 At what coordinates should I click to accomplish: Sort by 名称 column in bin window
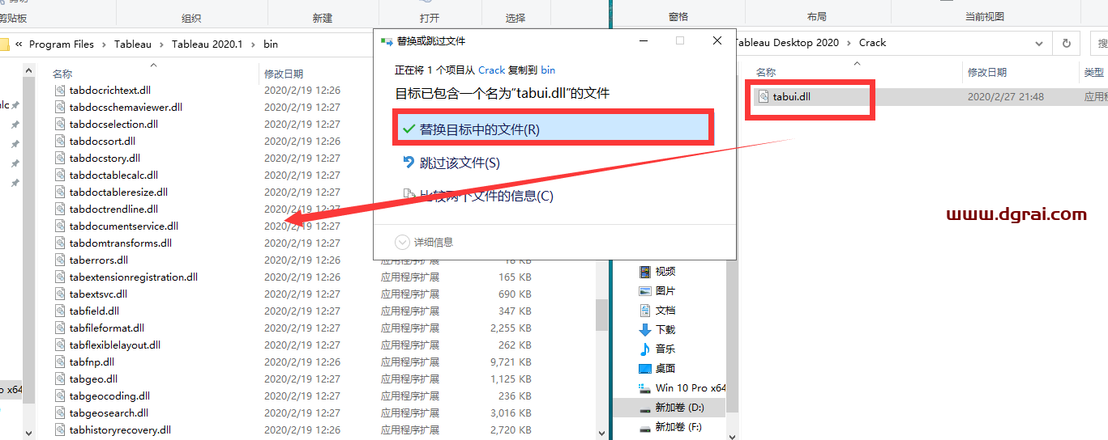click(62, 74)
